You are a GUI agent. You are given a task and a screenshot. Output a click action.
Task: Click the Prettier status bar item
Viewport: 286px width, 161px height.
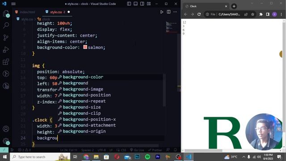155,150
